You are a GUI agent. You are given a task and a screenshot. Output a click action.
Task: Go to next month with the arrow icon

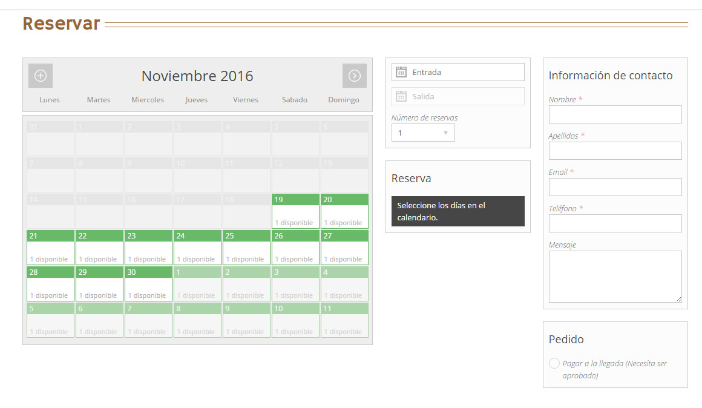355,76
